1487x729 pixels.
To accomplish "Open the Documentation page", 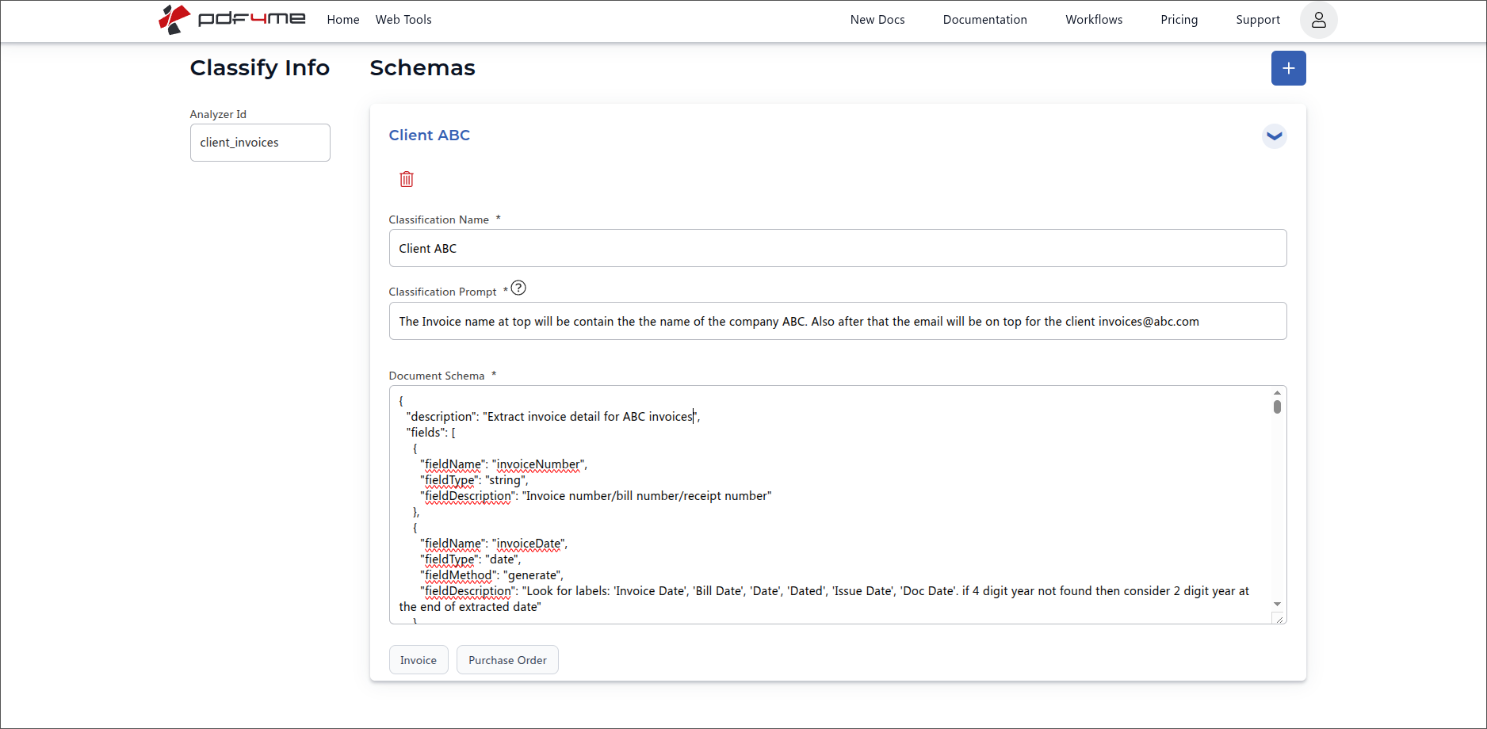I will pyautogui.click(x=984, y=20).
